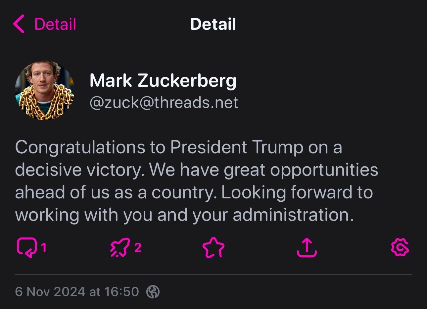Open post options via the gear icon

click(x=400, y=247)
